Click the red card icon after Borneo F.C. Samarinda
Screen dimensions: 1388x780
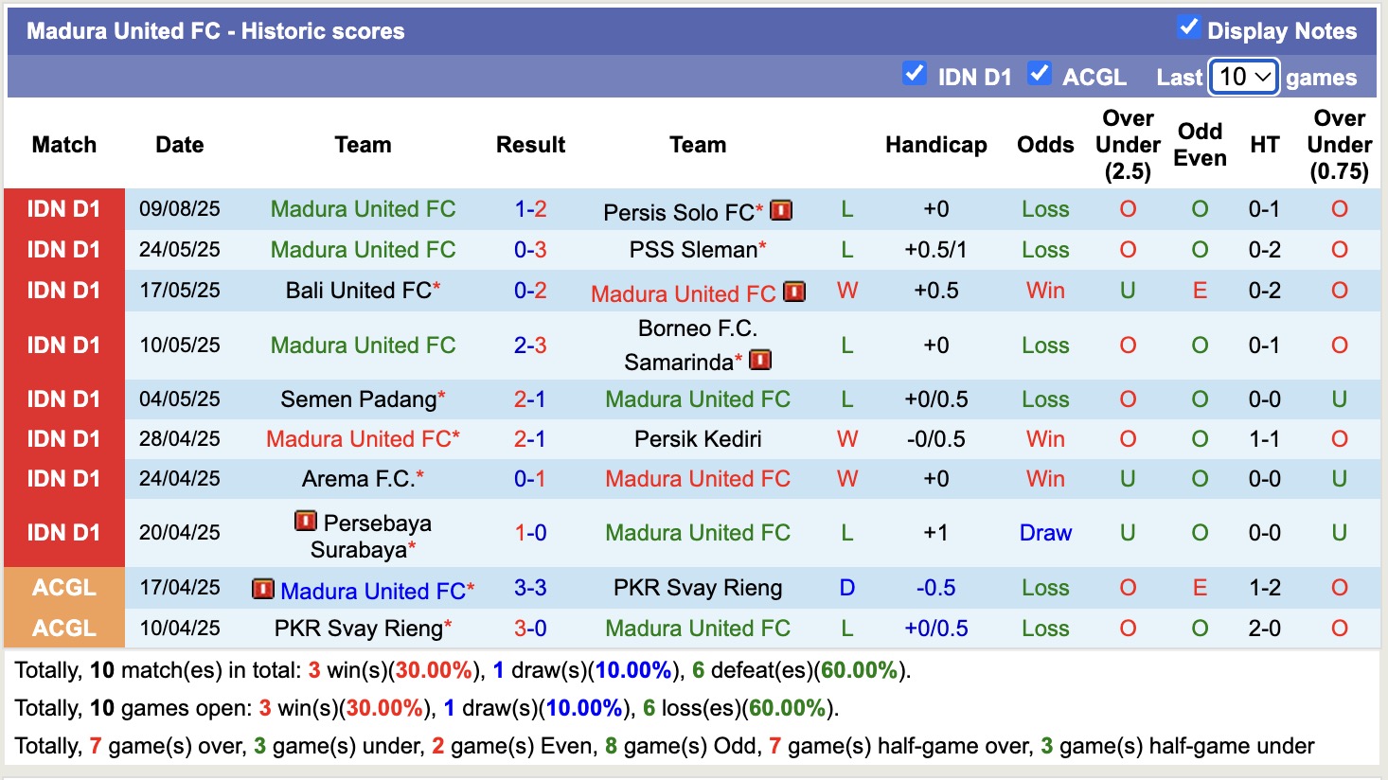(x=759, y=360)
